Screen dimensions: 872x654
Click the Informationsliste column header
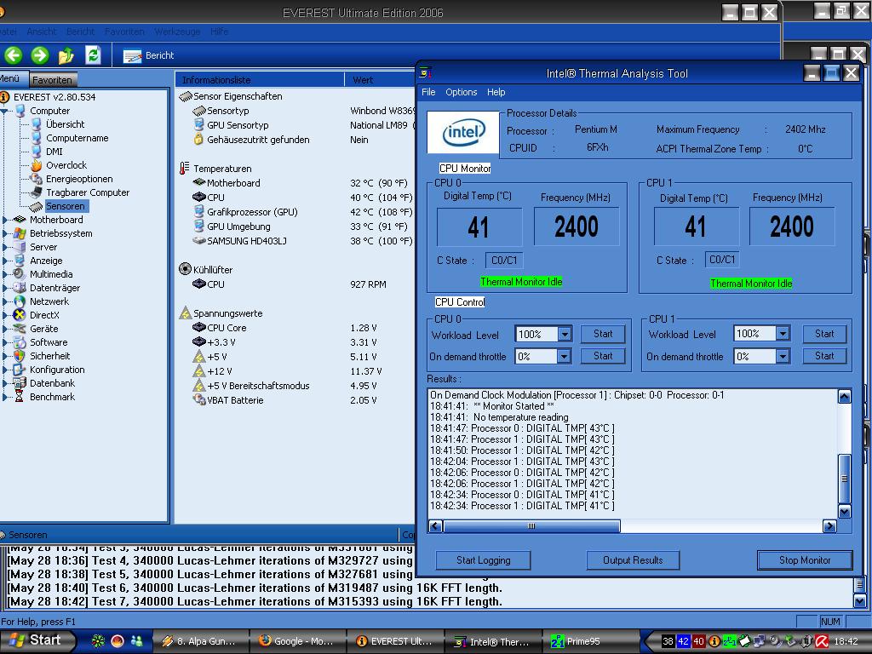point(260,80)
